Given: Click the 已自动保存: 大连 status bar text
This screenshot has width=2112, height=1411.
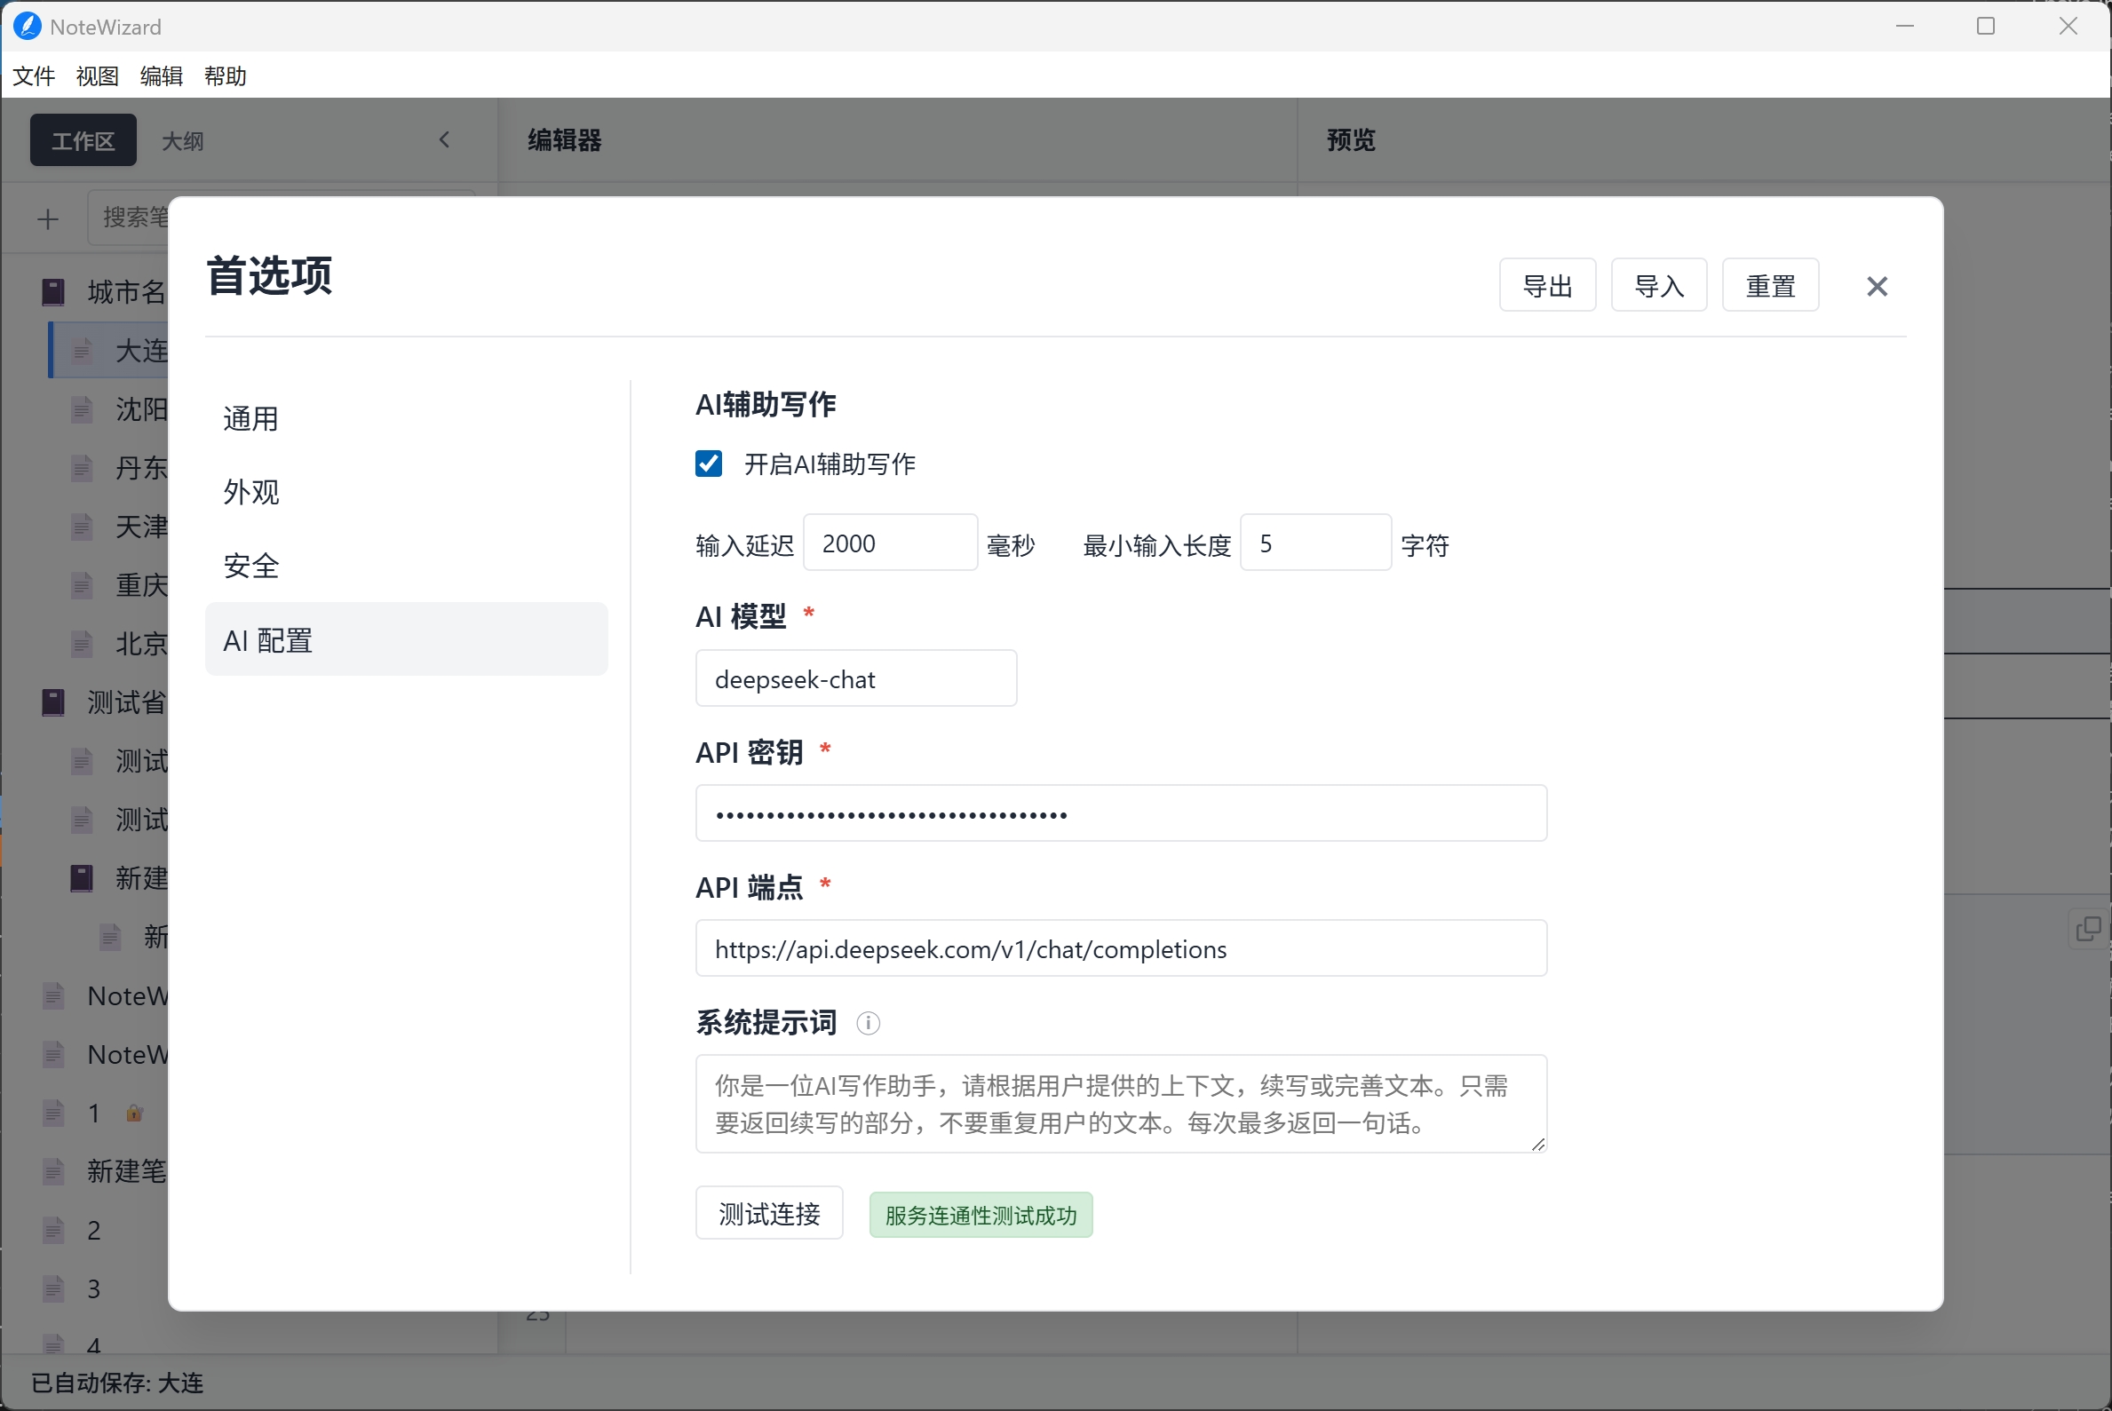Looking at the screenshot, I should [x=117, y=1383].
